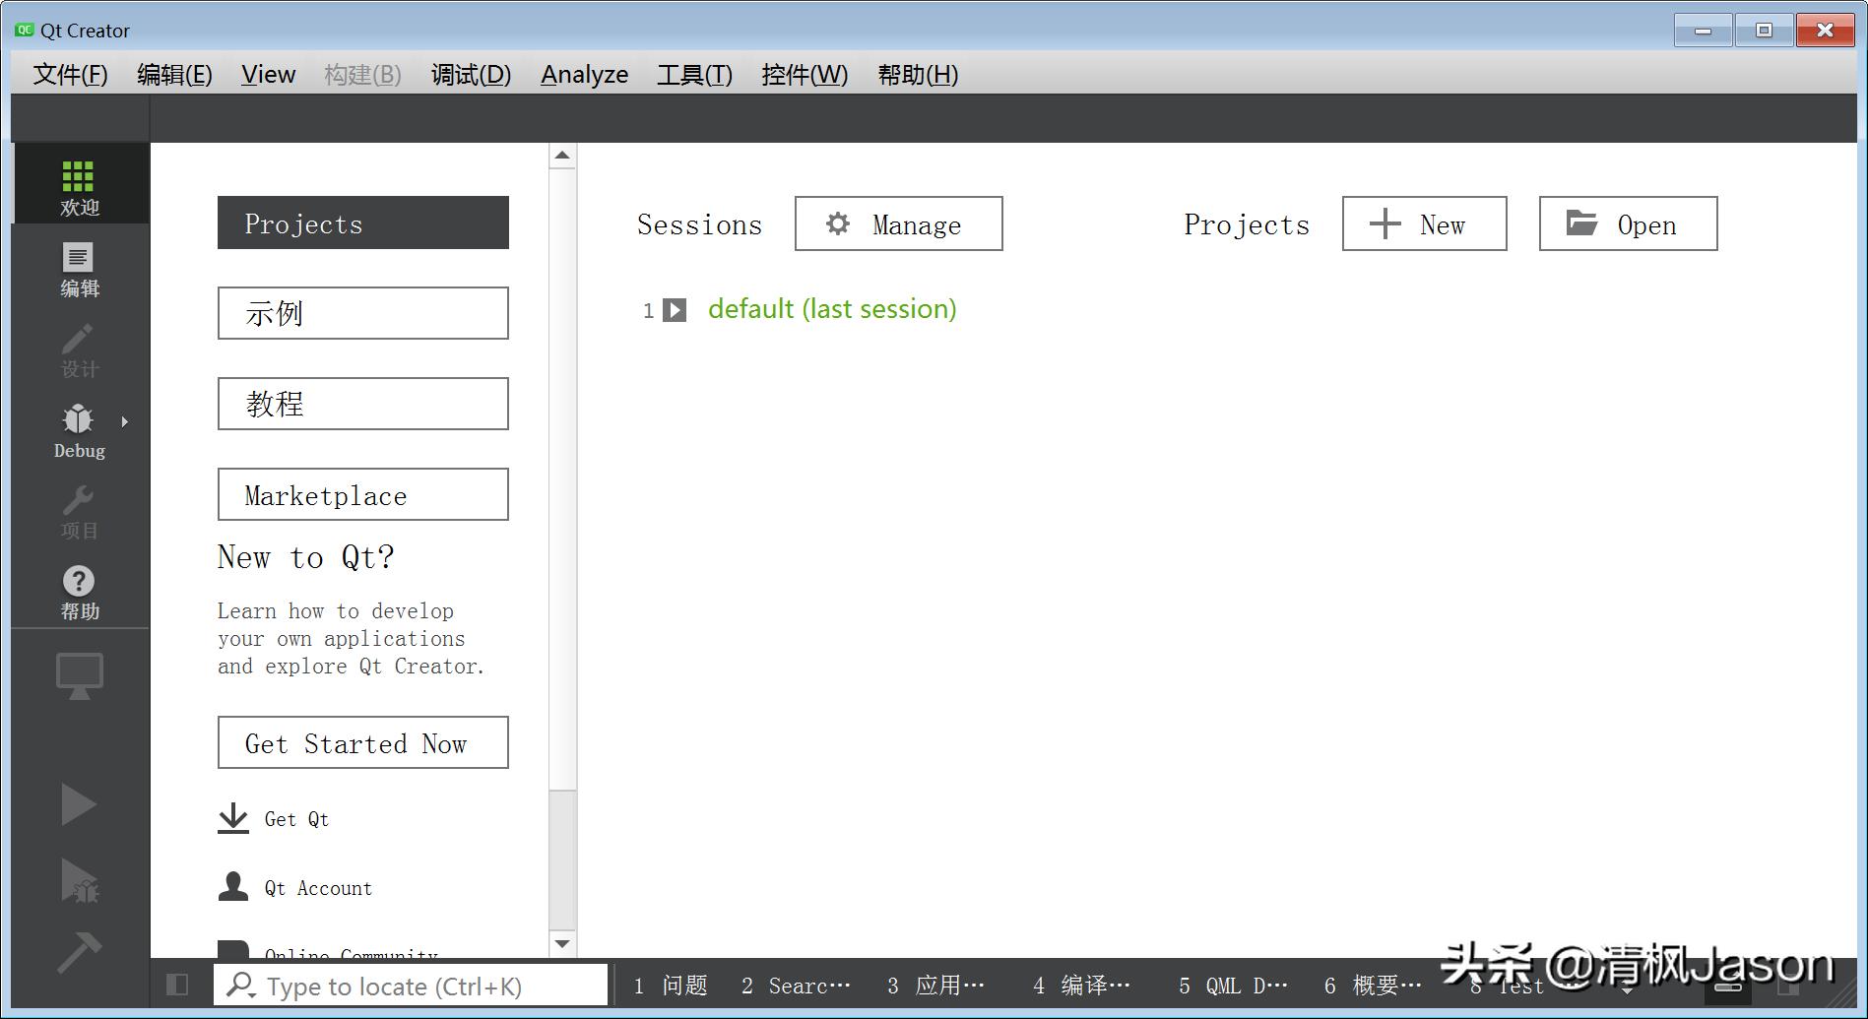The image size is (1868, 1019).
Task: Switch to the 编辑 edit mode icon
Action: coord(79,268)
